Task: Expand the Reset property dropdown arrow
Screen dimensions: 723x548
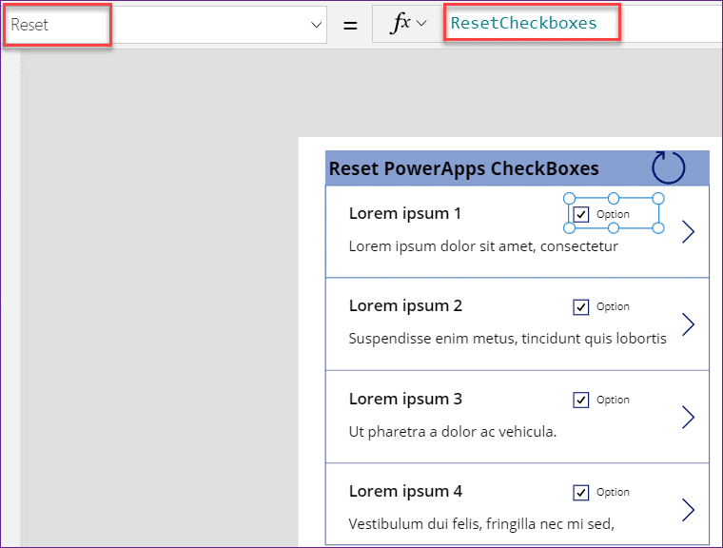Action: click(x=316, y=25)
